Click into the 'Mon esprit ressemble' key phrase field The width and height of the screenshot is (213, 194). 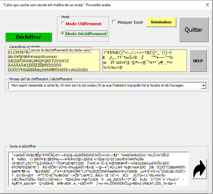102,85
